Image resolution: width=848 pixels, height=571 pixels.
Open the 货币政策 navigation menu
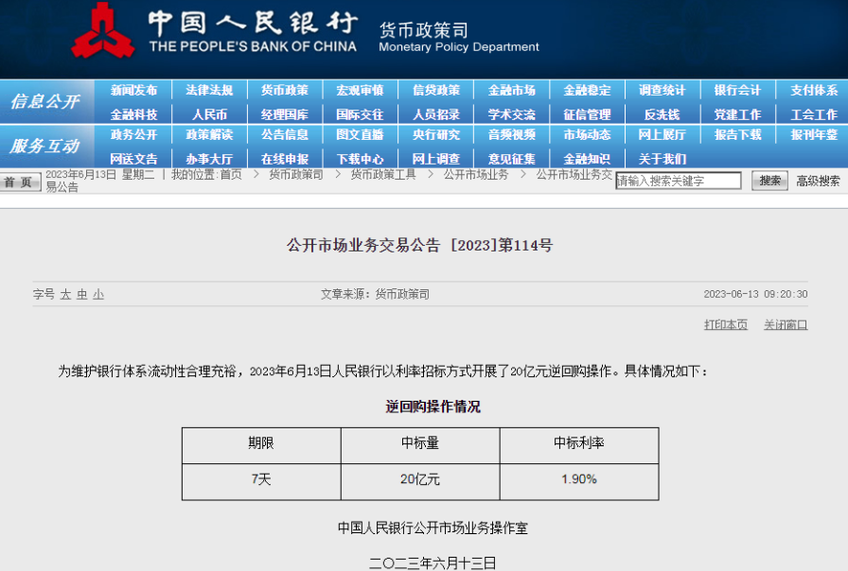coord(284,90)
